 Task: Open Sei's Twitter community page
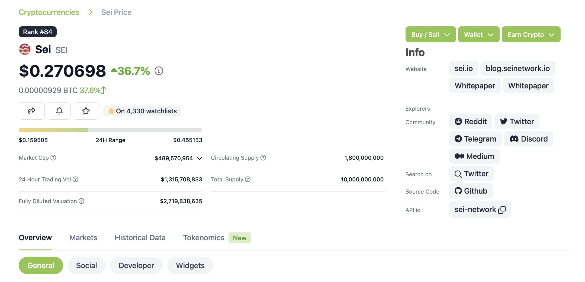tap(516, 121)
